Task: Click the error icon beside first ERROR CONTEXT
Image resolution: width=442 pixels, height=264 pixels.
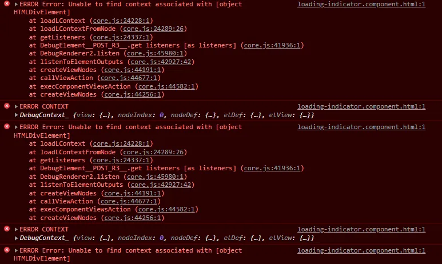Action: coord(7,106)
